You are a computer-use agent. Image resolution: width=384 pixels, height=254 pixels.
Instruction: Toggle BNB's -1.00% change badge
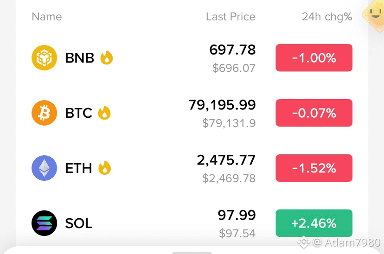point(314,58)
